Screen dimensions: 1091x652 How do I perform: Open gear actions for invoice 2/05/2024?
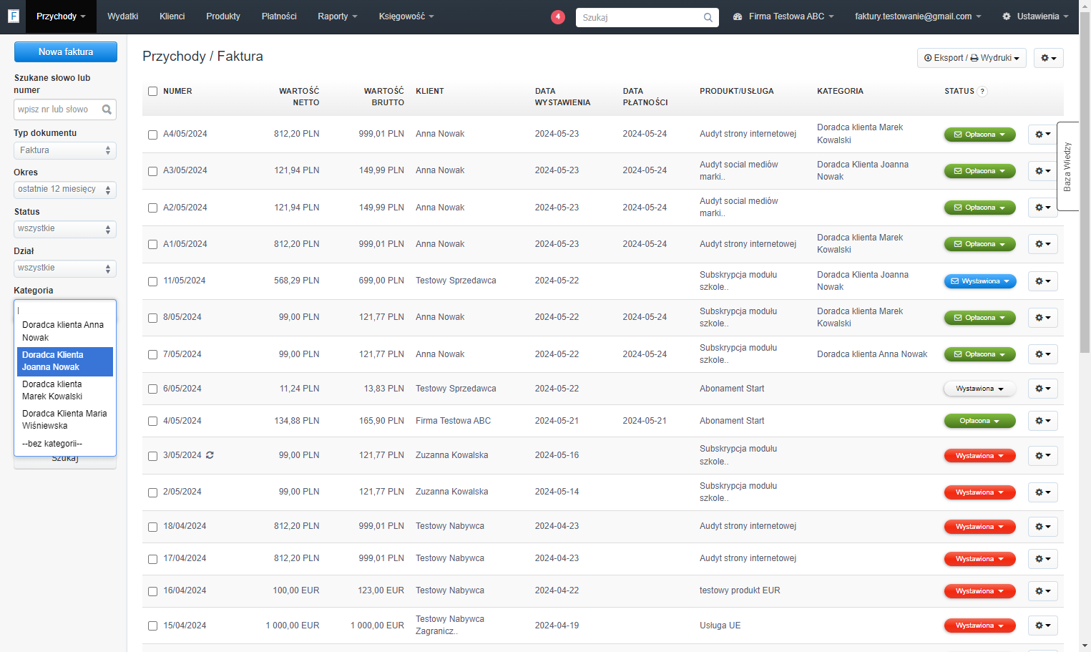point(1042,492)
